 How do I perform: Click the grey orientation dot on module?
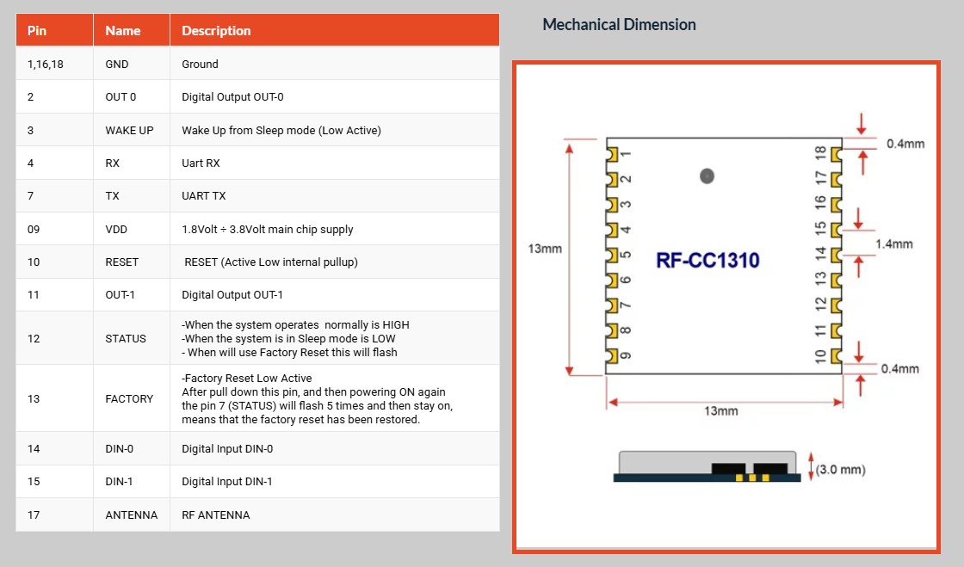click(x=707, y=176)
